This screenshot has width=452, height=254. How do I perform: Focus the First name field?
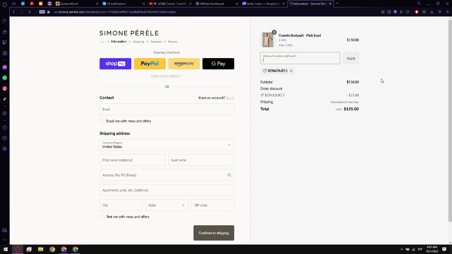click(x=132, y=160)
